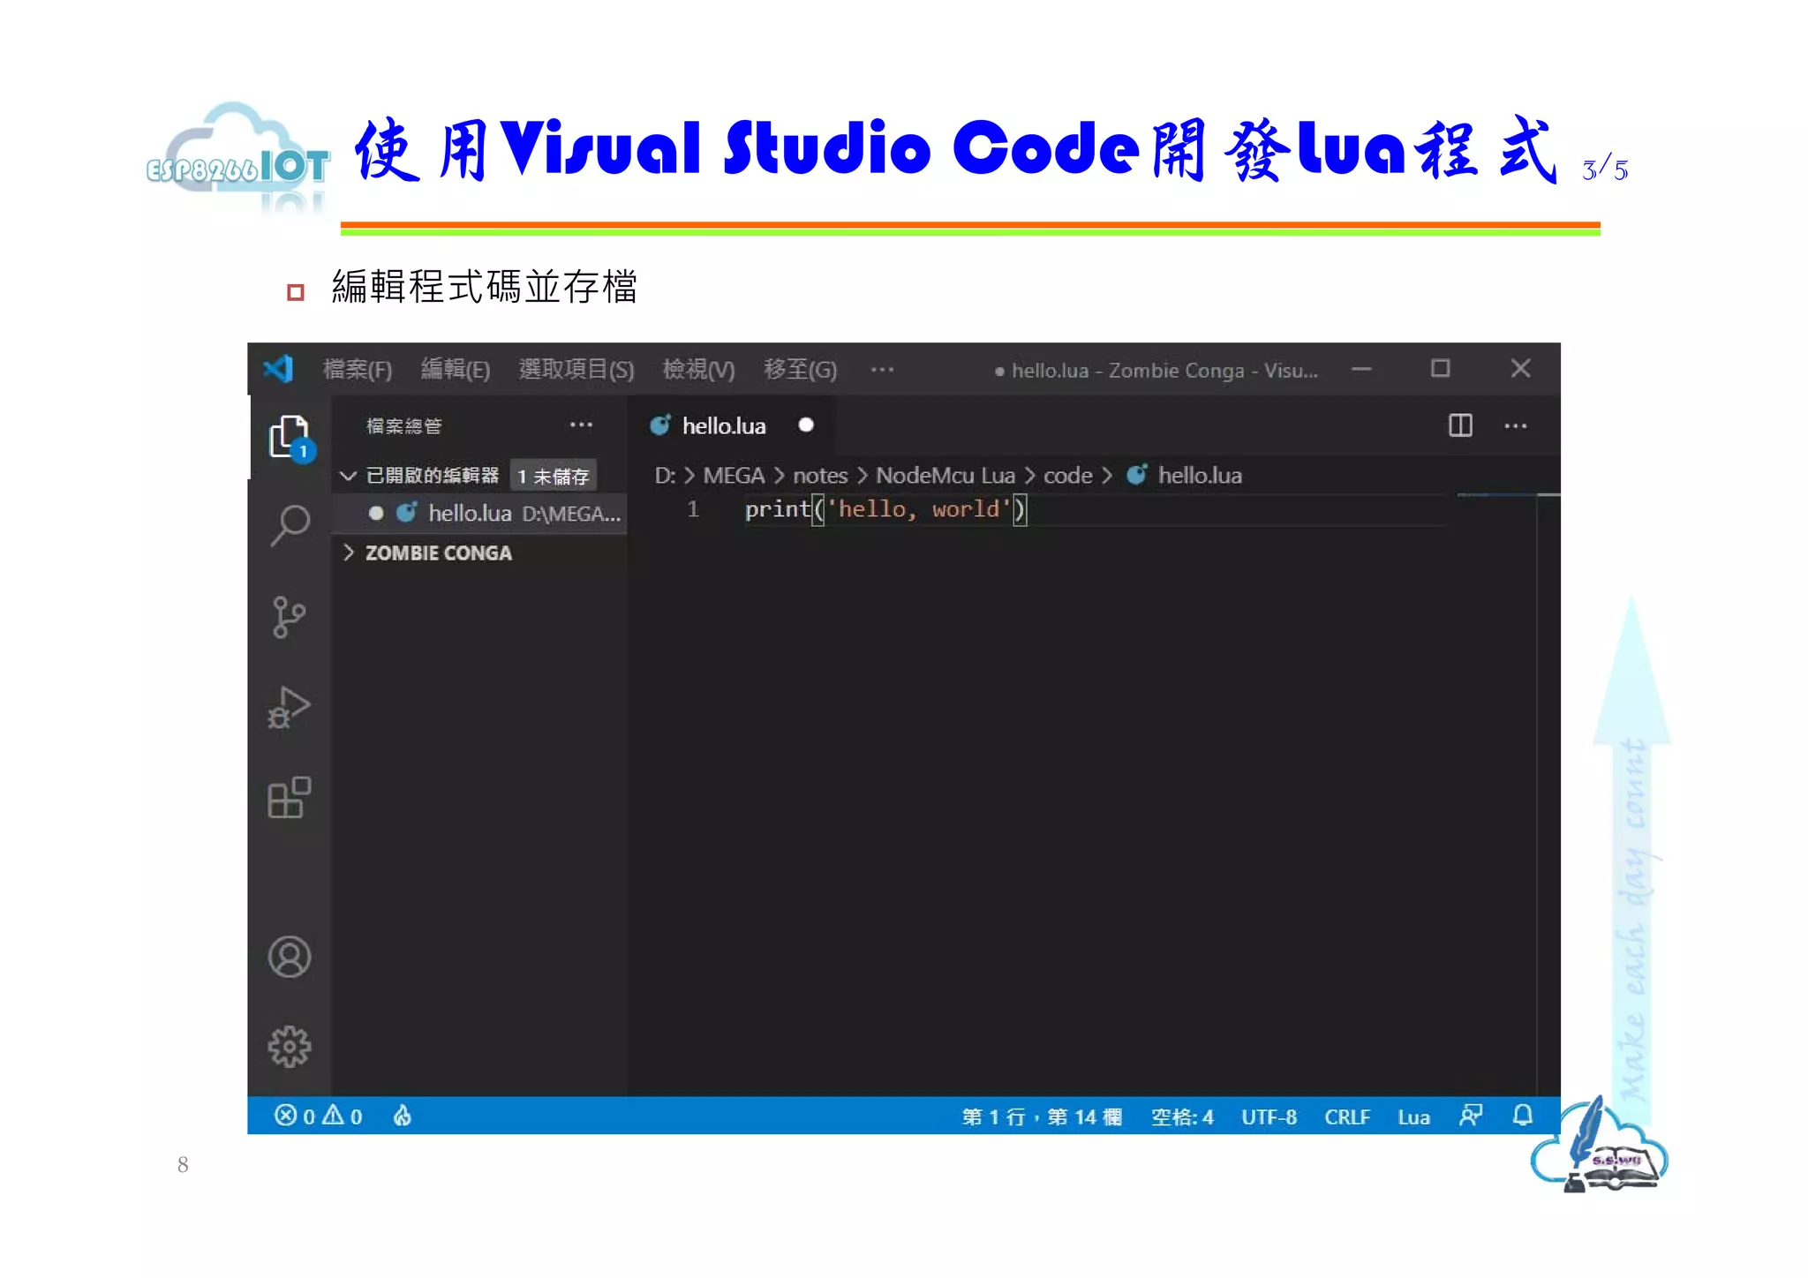Screen dimensions: 1808x1278
Task: Select hello.lua in open editors list
Action: (480, 513)
